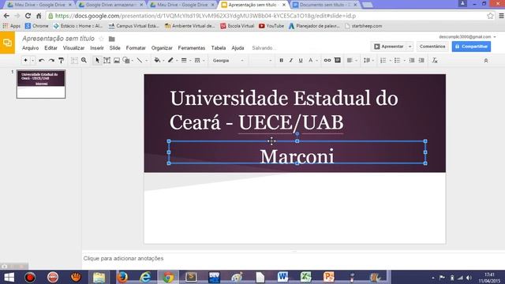This screenshot has height=284, width=505.
Task: Clear formatting with Tx icon
Action: (x=435, y=60)
